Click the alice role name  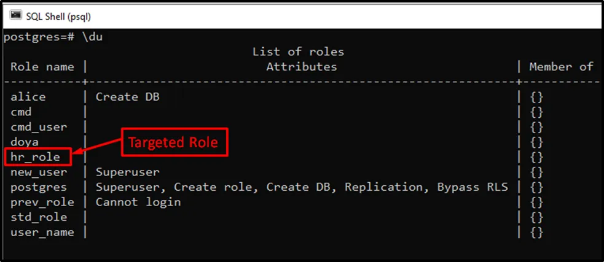pos(28,96)
